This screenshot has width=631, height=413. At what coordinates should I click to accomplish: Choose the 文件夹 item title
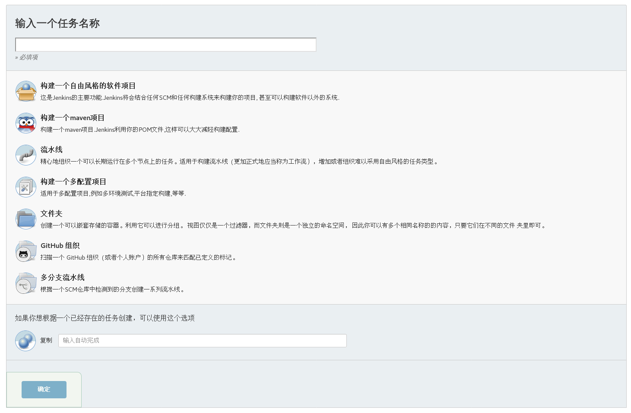(51, 214)
